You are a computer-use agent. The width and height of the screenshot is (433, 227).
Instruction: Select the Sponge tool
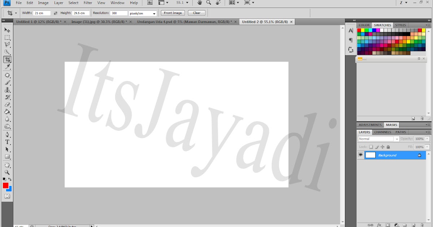(7, 126)
